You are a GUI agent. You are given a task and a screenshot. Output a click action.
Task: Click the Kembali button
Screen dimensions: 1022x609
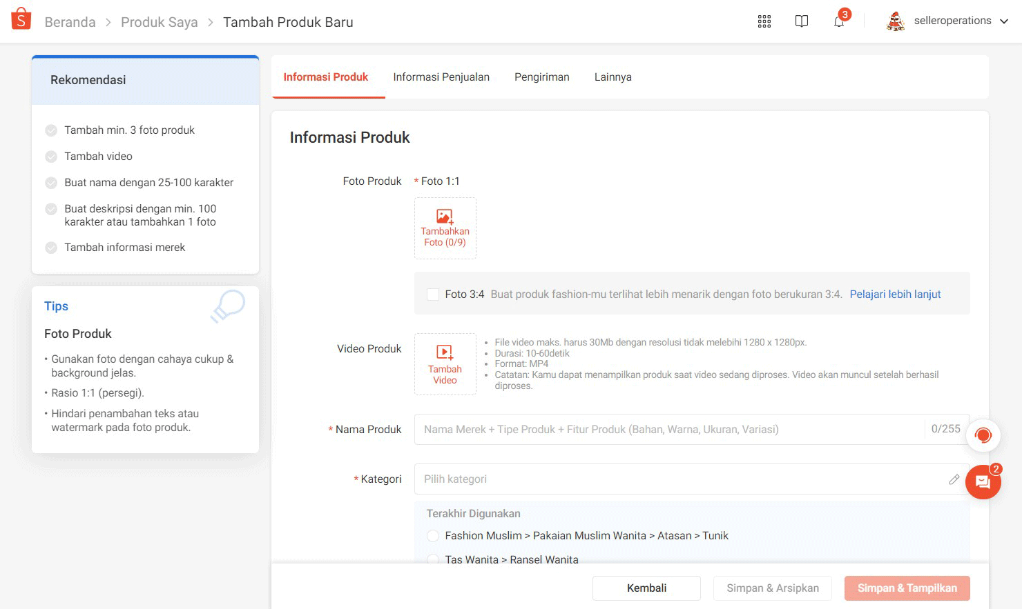click(x=646, y=588)
